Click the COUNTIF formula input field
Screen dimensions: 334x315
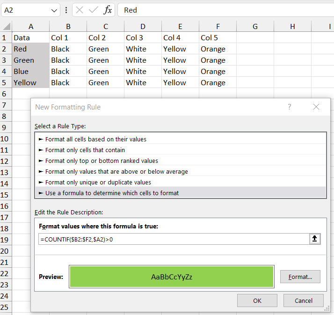pyautogui.click(x=174, y=239)
